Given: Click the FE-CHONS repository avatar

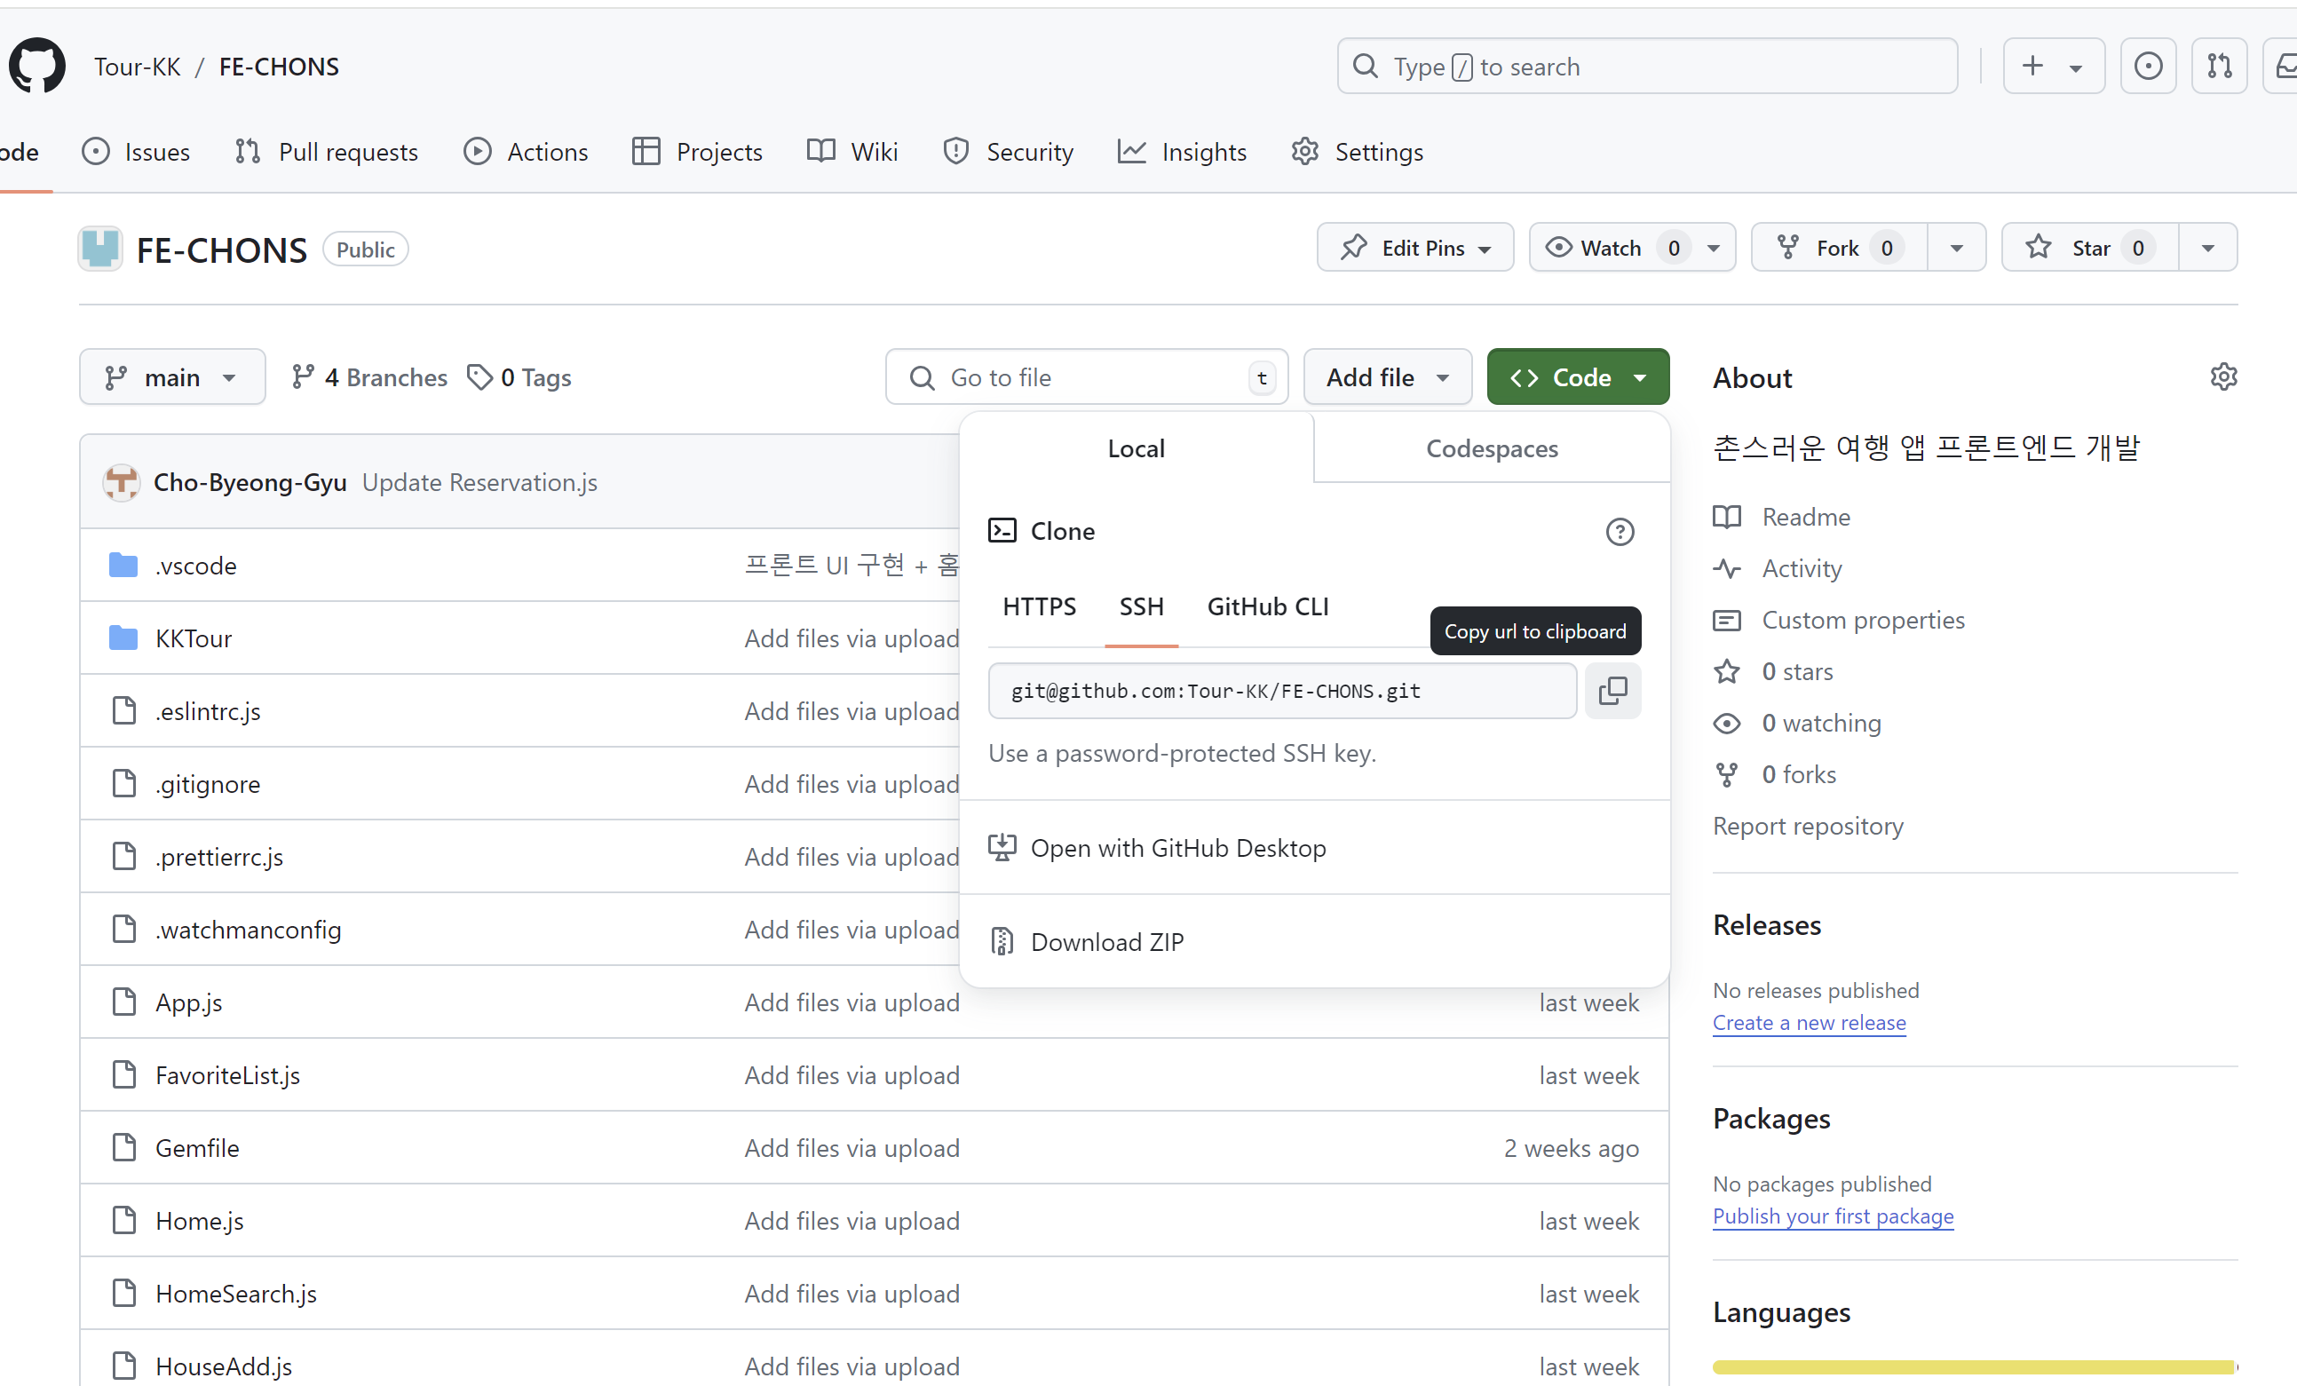Looking at the screenshot, I should (99, 249).
